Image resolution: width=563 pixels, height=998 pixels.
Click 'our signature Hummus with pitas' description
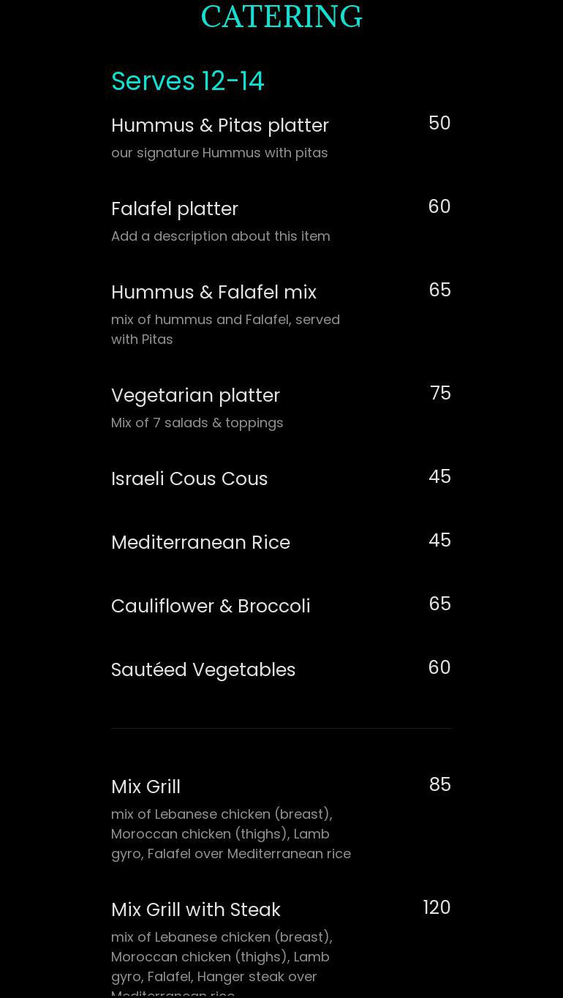pos(219,153)
